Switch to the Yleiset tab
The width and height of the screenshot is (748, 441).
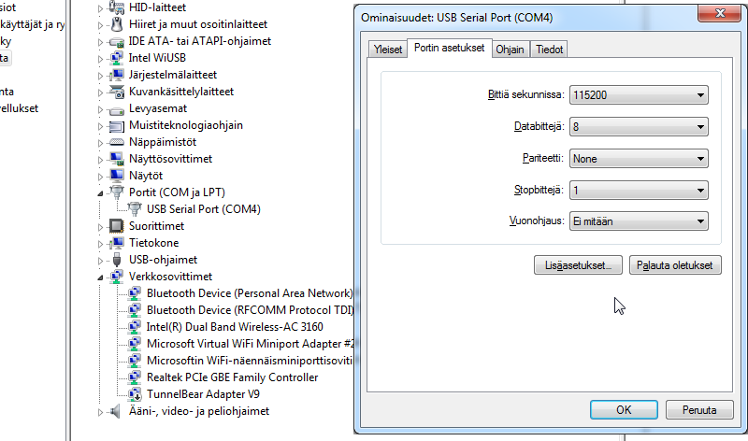coord(386,50)
